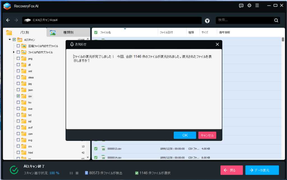Click the filter funnel icon
The width and height of the screenshot is (287, 180).
(207, 20)
